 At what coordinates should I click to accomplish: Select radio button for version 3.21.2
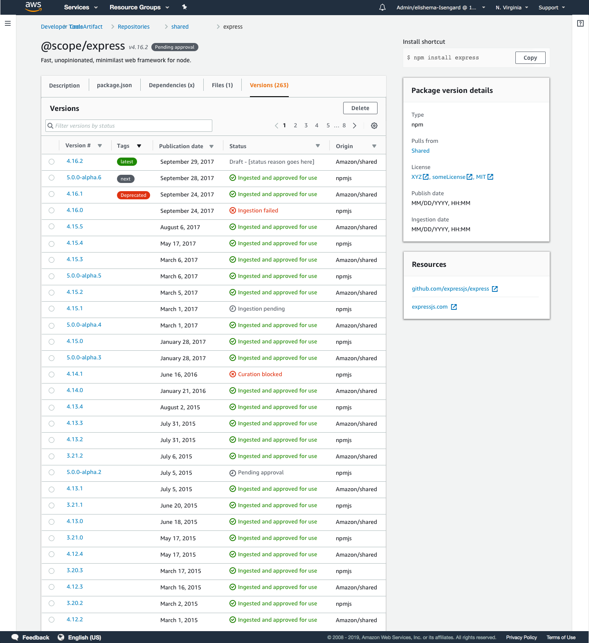(52, 456)
